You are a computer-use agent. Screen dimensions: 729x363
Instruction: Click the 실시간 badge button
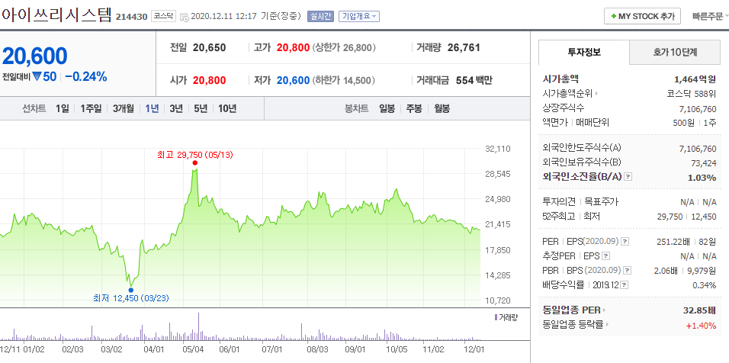click(x=320, y=16)
